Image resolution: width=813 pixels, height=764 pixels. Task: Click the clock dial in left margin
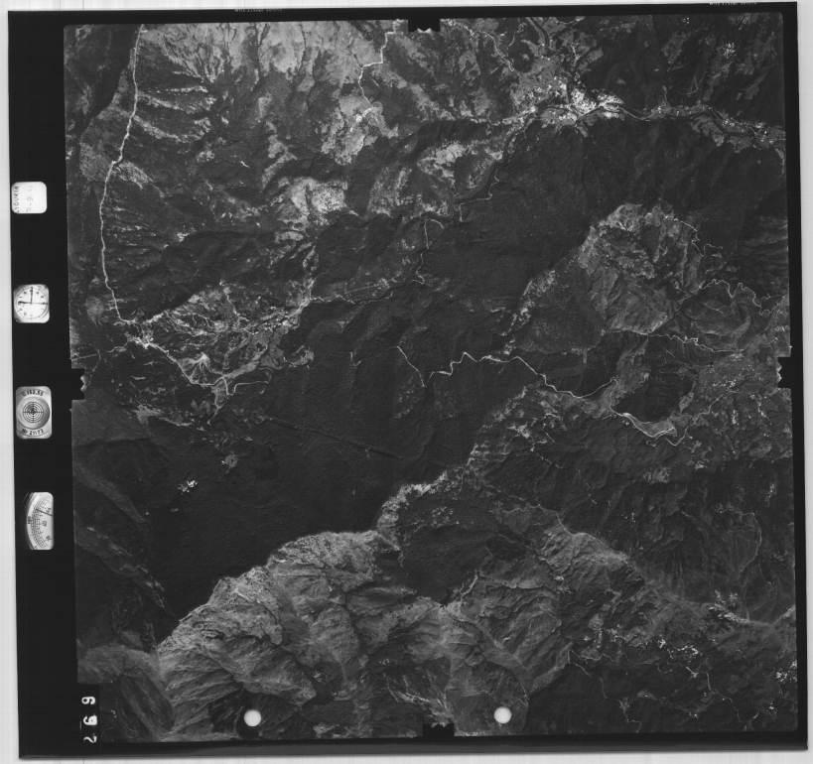tap(32, 303)
